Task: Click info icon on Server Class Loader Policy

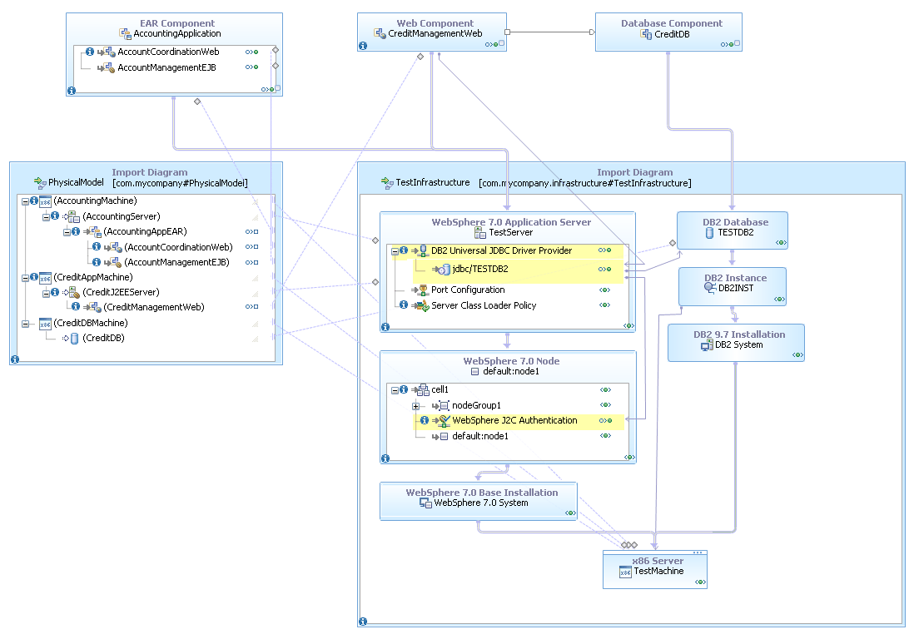Action: pyautogui.click(x=404, y=305)
